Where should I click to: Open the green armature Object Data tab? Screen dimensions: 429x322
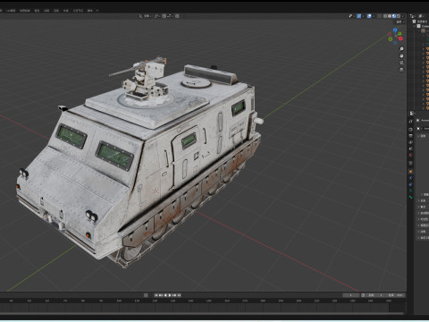(x=410, y=191)
